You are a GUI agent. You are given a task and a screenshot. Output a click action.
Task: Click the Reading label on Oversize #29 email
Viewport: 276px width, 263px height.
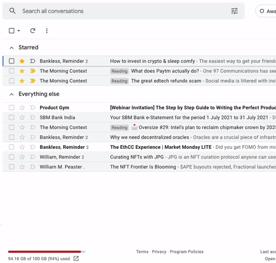point(119,128)
